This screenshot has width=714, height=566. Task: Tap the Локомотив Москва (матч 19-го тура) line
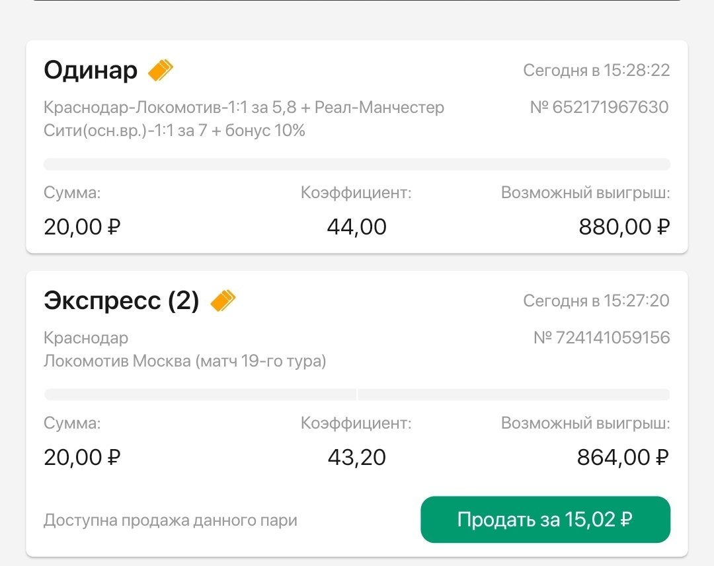click(x=185, y=361)
